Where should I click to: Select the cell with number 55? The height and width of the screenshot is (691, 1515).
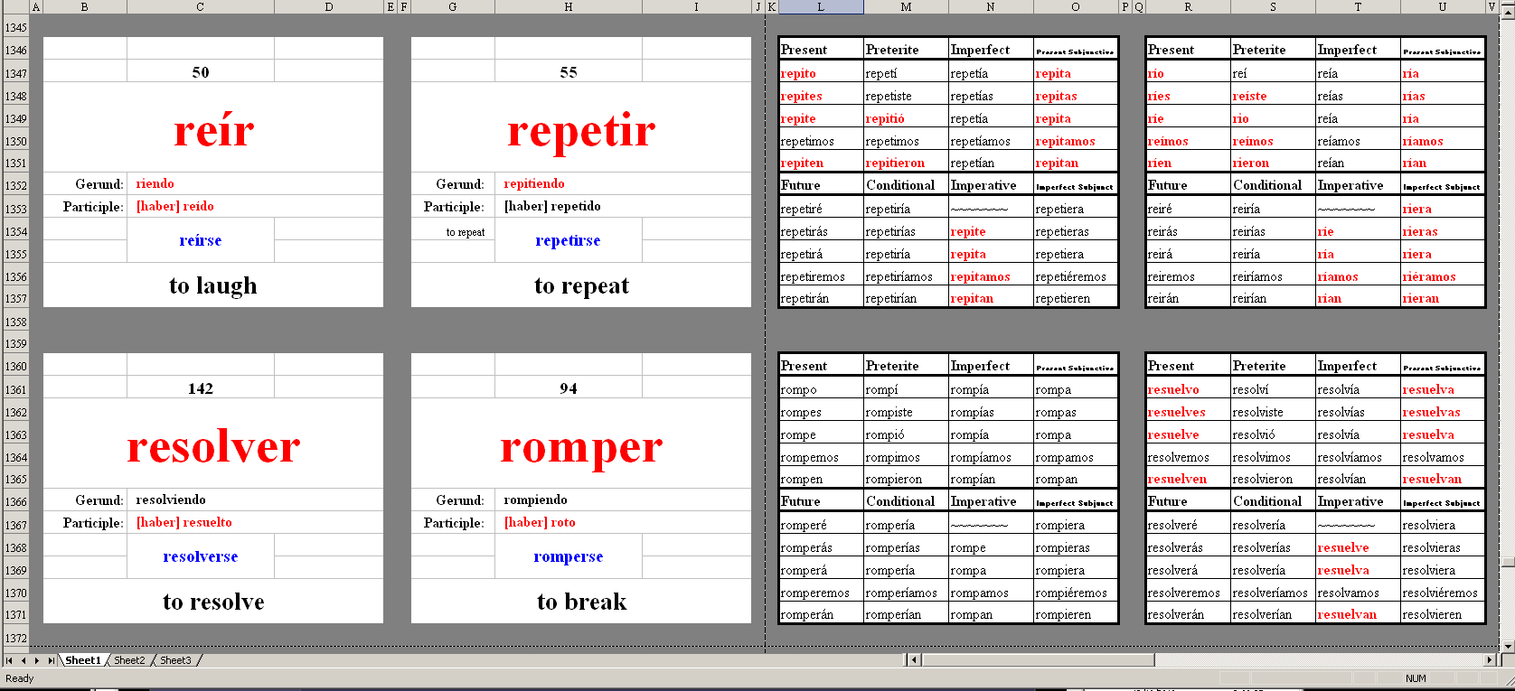pyautogui.click(x=569, y=71)
